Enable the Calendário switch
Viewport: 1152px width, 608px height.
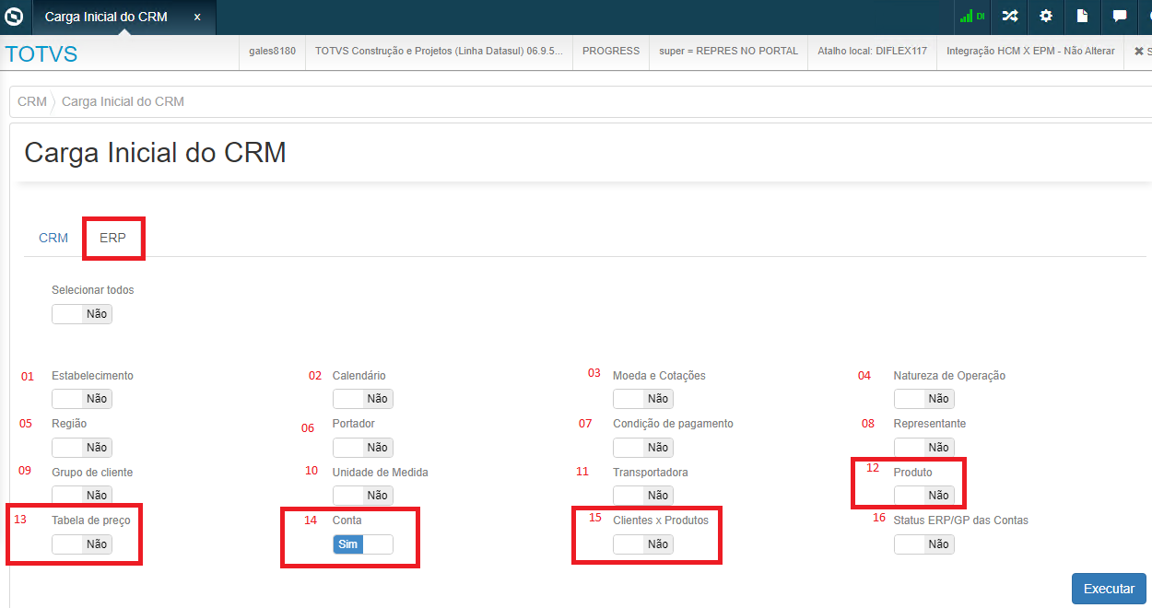[362, 399]
